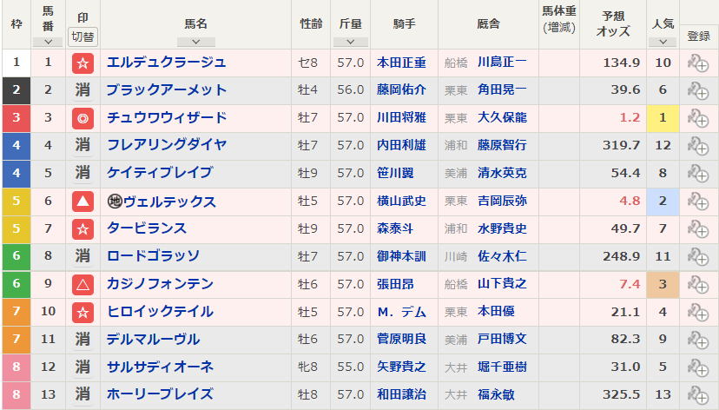The width and height of the screenshot is (719, 410).
Task: Open trainer page for 川島正一
Action: [502, 63]
